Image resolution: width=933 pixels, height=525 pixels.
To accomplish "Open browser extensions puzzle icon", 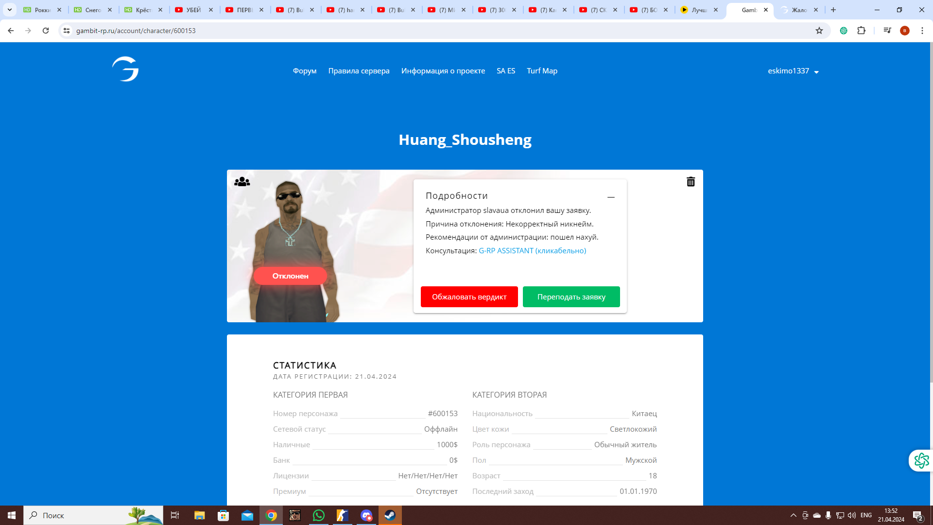I will point(861,31).
